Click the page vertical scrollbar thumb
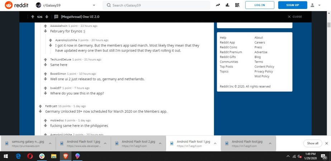The height and width of the screenshot is (161, 331). tap(329, 25)
